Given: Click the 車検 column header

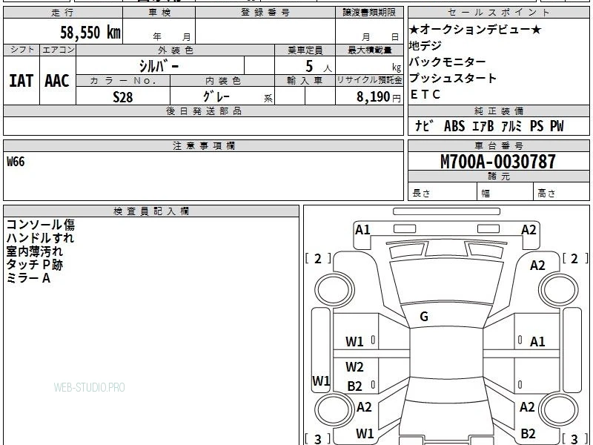Looking at the screenshot, I should tap(159, 12).
